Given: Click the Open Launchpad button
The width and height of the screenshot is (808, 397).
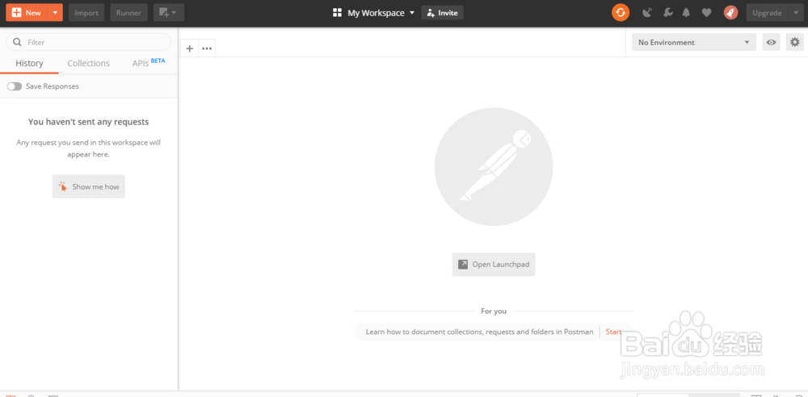Looking at the screenshot, I should tap(494, 264).
